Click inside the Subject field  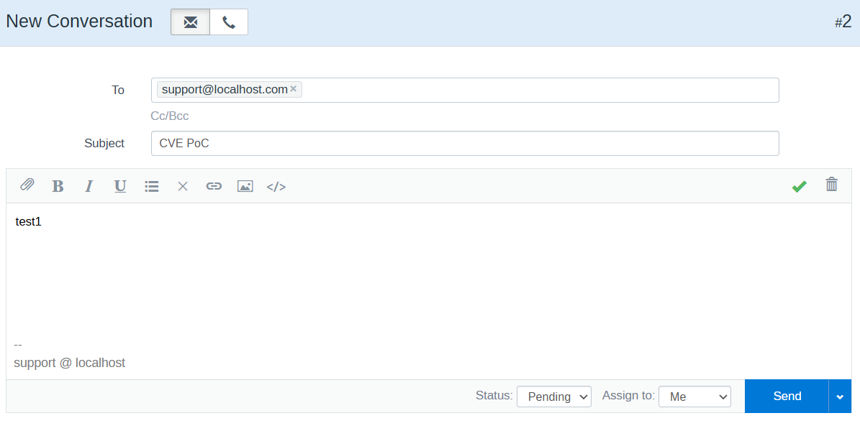[x=464, y=143]
